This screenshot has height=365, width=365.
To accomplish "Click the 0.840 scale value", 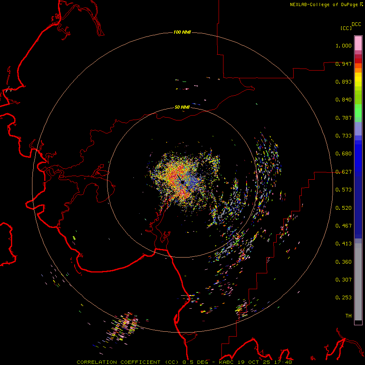I will click(x=344, y=100).
